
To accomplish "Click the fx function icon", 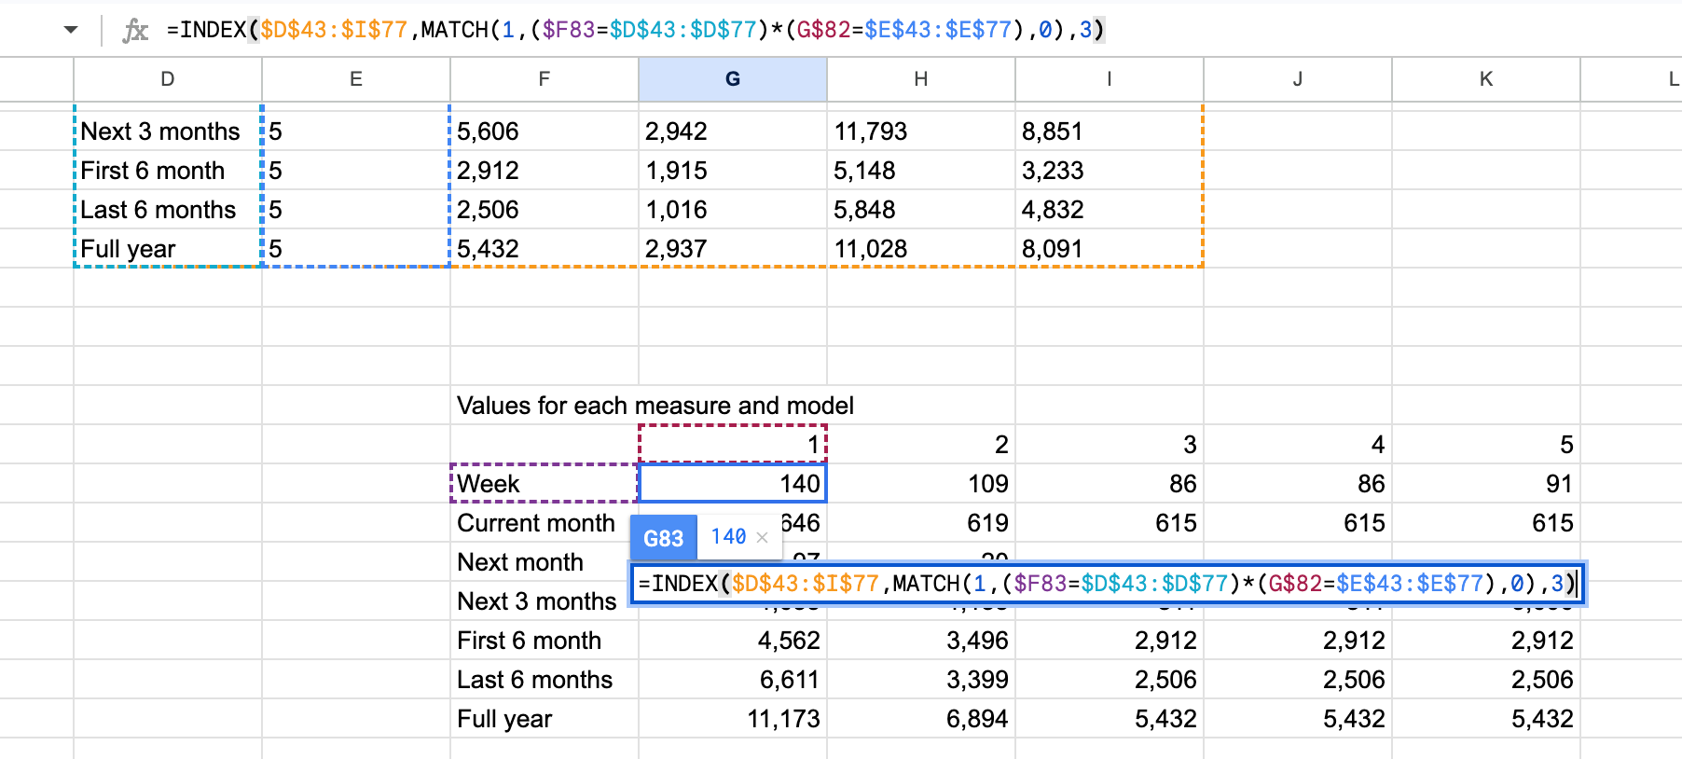I will 135,31.
